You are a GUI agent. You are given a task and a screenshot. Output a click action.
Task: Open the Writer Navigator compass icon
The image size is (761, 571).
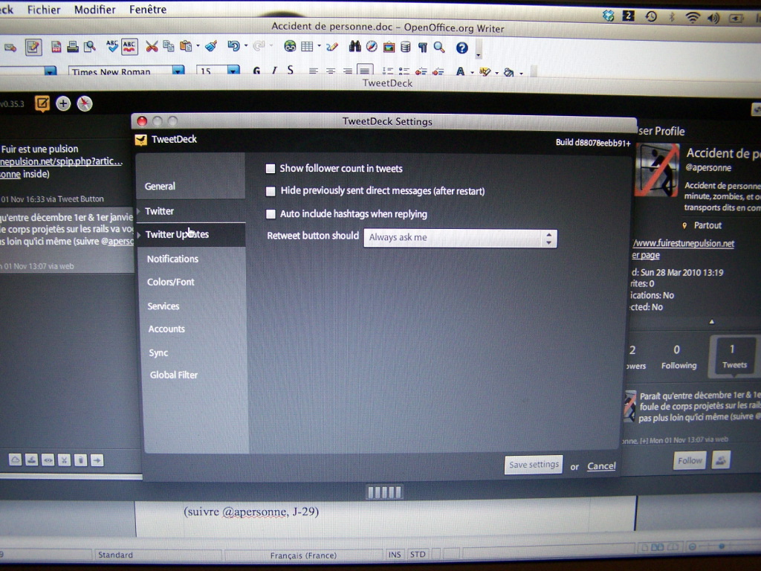372,47
